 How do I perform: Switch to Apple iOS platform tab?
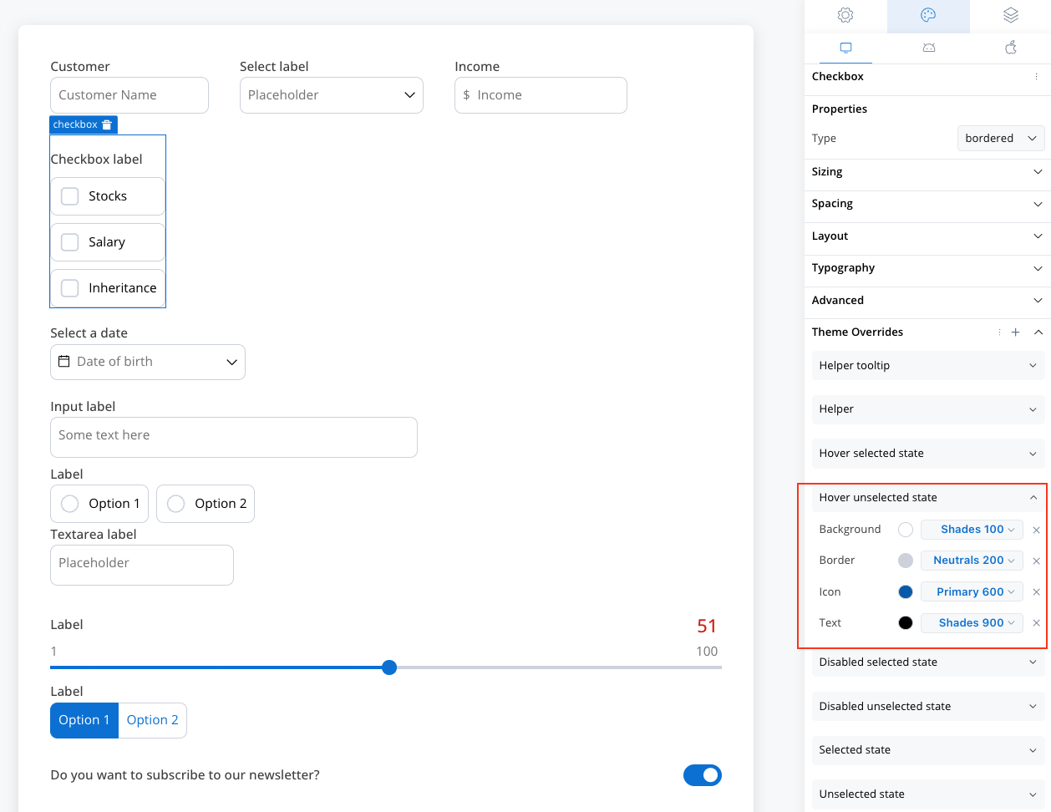(1010, 48)
